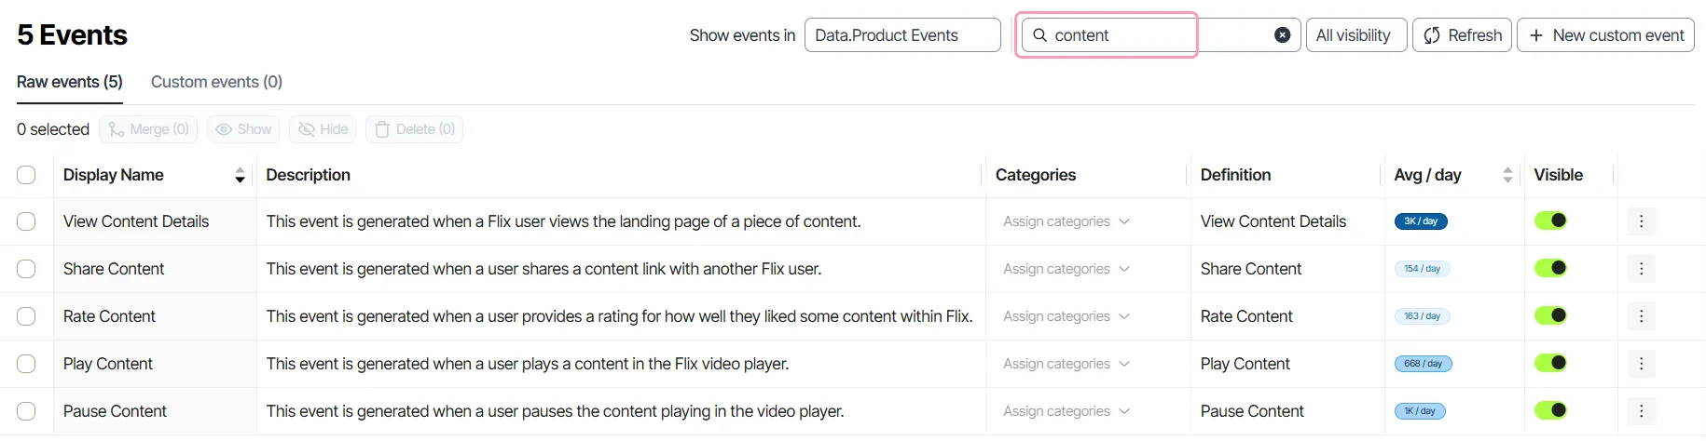Click the Play Content description text
Screen dimensions: 1706x441
coord(528,364)
